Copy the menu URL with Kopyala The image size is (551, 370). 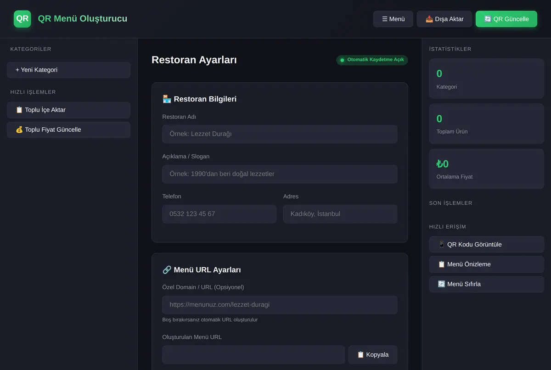(373, 354)
